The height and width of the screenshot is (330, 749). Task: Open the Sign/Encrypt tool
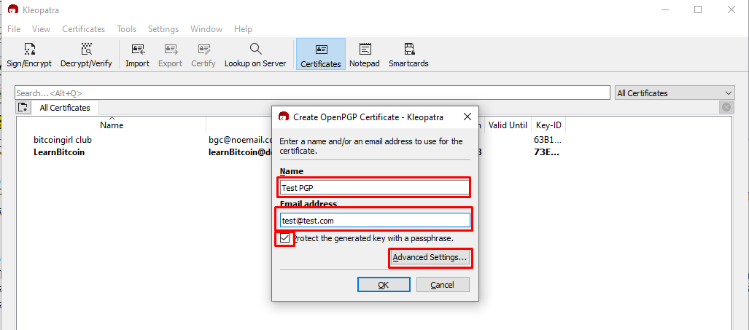(29, 55)
